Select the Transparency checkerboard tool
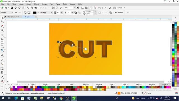 pos(2,72)
